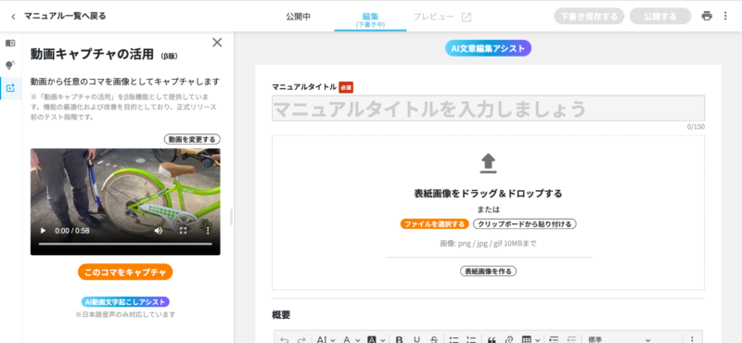Click the cover image upload arrow icon
This screenshot has height=343, width=742.
488,163
